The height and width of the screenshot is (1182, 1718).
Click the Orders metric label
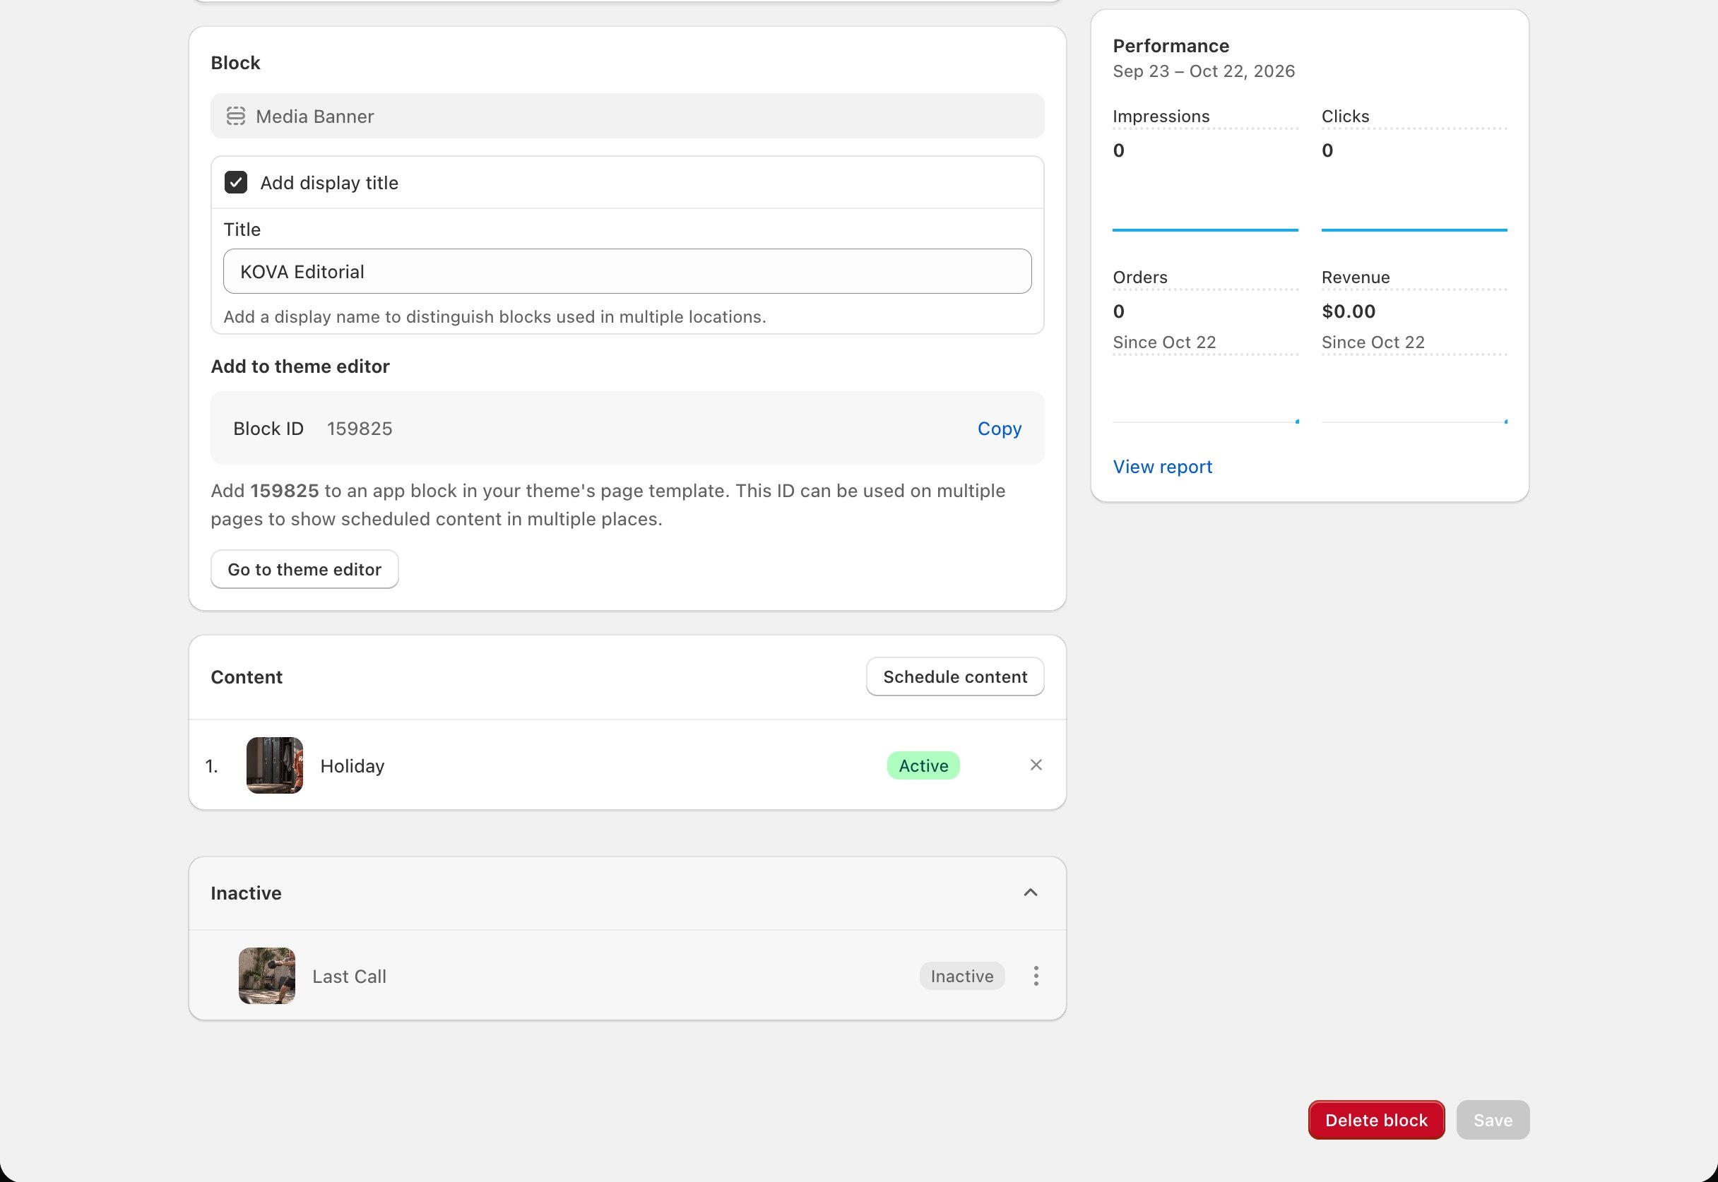click(x=1139, y=277)
